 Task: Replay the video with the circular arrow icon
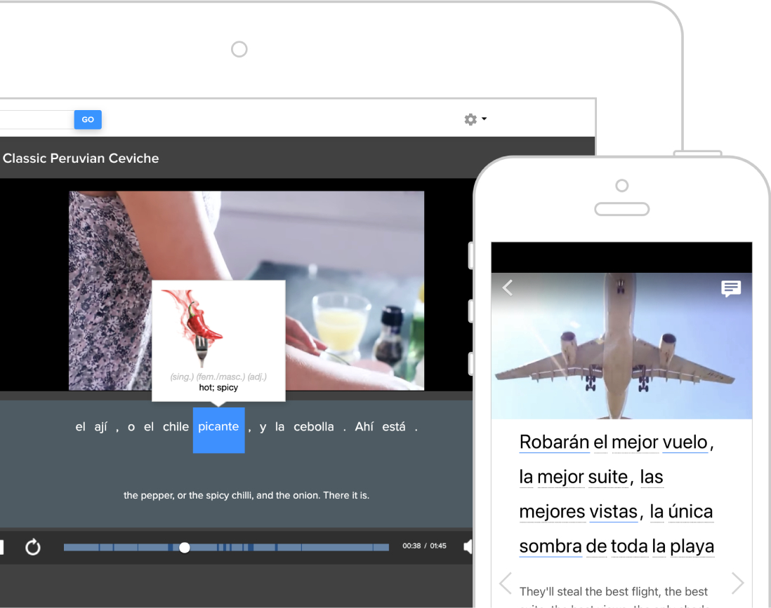[33, 547]
